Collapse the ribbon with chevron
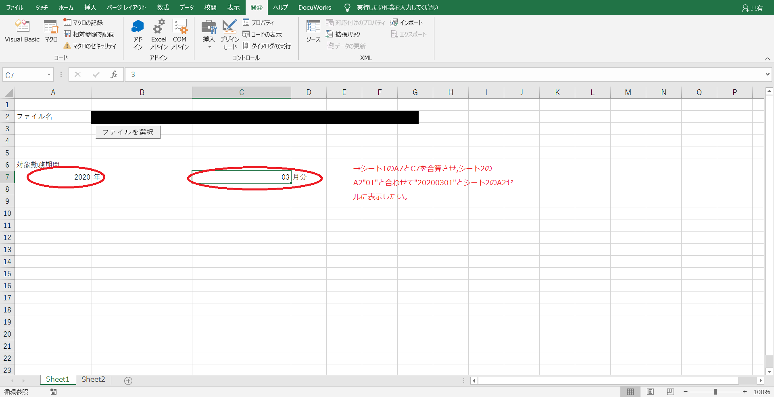 pos(768,59)
